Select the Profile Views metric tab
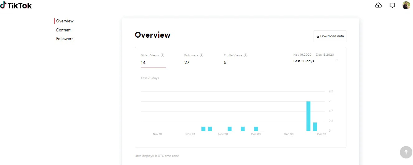Image resolution: width=413 pixels, height=165 pixels. click(x=235, y=59)
